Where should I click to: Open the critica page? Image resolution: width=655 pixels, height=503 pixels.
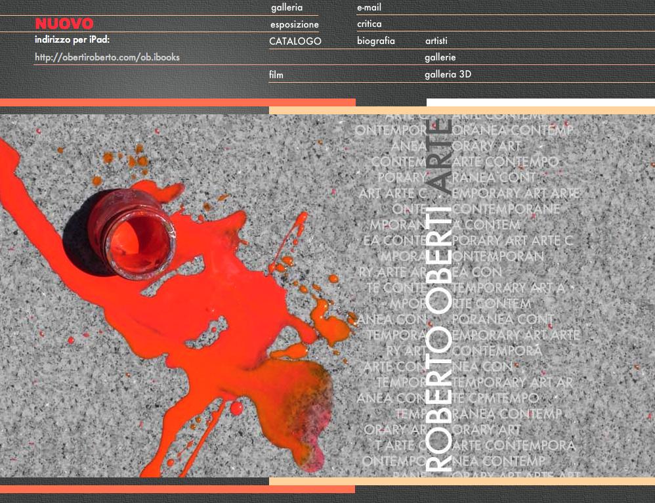point(369,24)
